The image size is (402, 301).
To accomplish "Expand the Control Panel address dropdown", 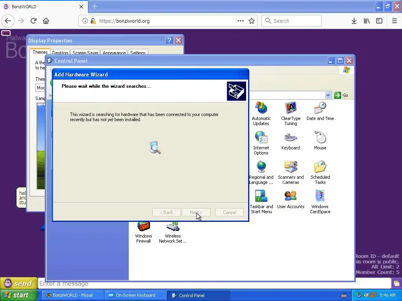I will pyautogui.click(x=328, y=95).
